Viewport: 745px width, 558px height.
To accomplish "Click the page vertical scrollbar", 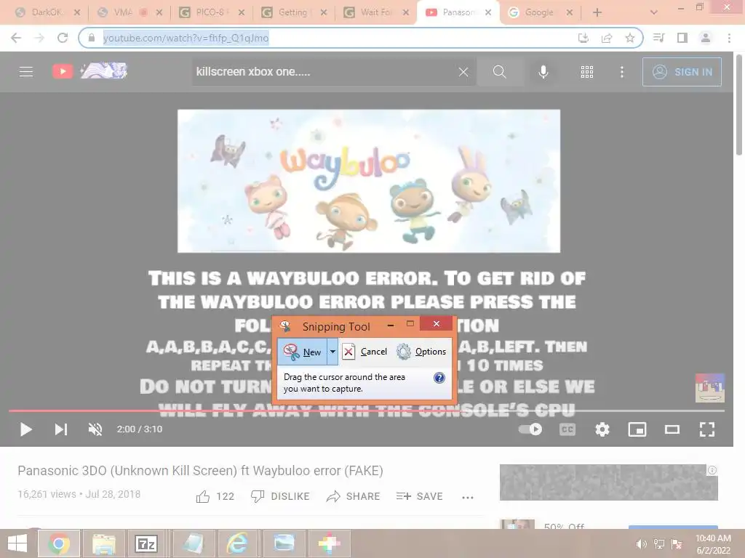I will (x=739, y=105).
